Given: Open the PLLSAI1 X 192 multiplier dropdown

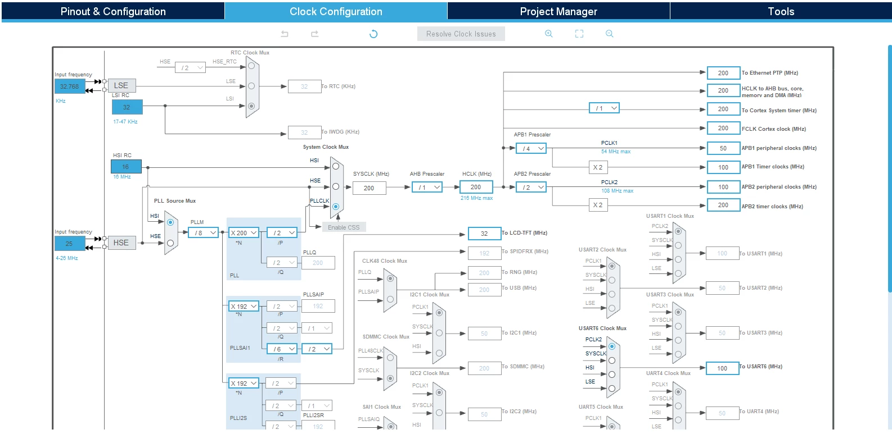Looking at the screenshot, I should click(244, 306).
